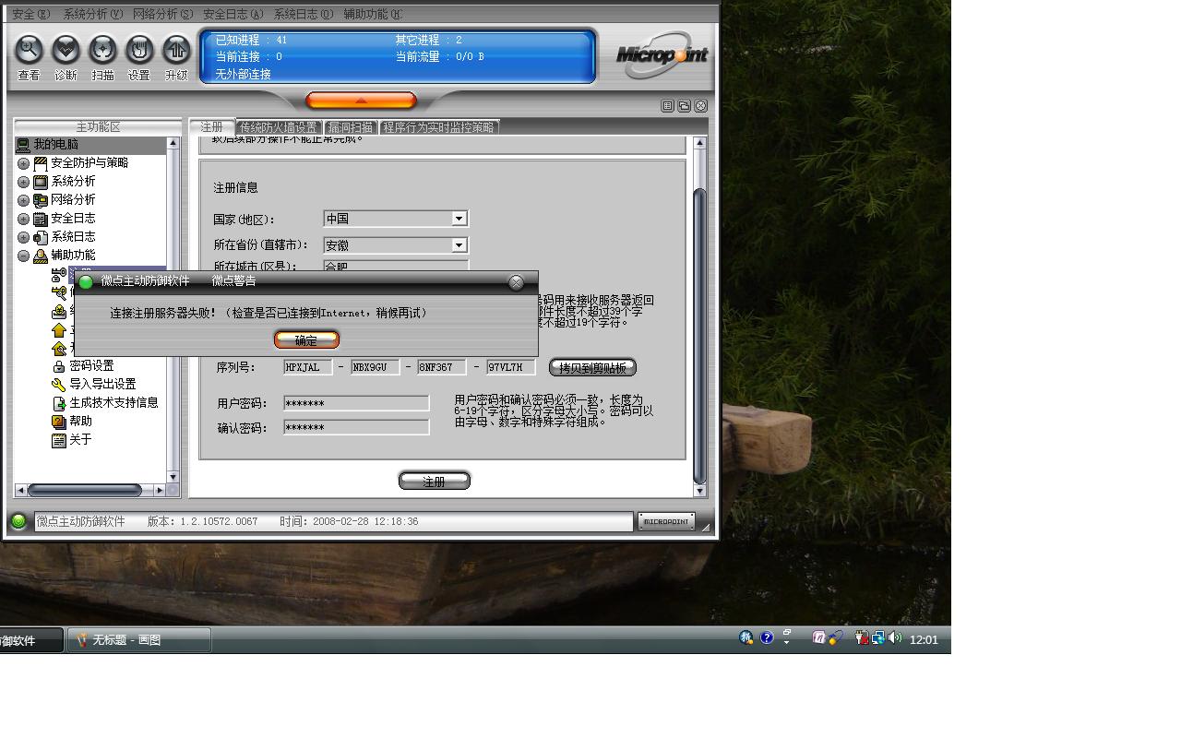Open the 安全日志 menu in menu bar

(233, 14)
